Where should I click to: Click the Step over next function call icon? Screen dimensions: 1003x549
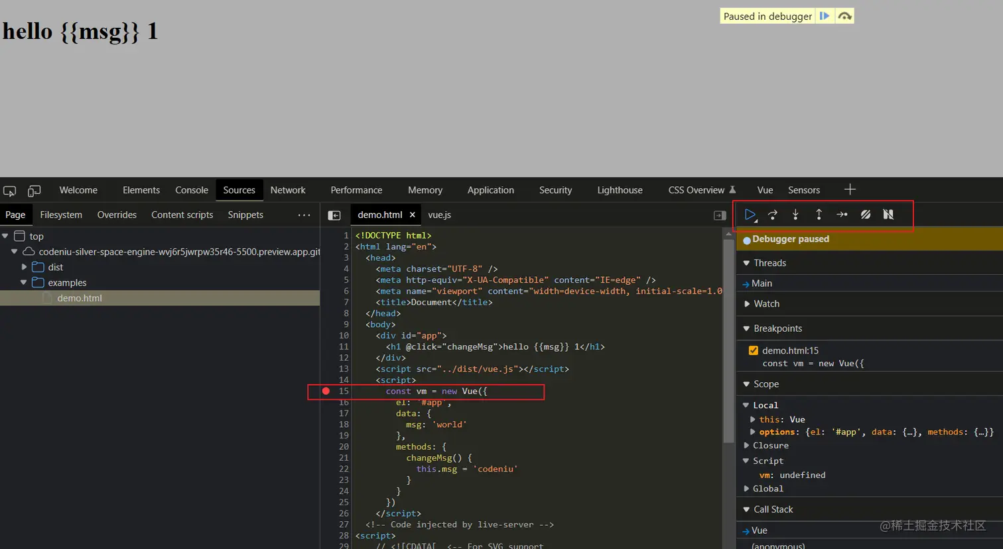pos(773,215)
